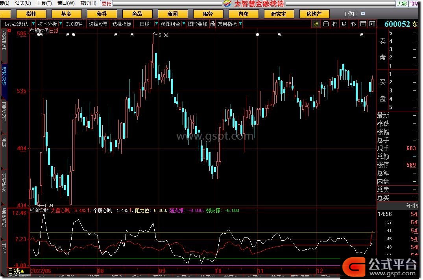Click the stock code 600052
Screen dimensions: 423x280
[397, 24]
